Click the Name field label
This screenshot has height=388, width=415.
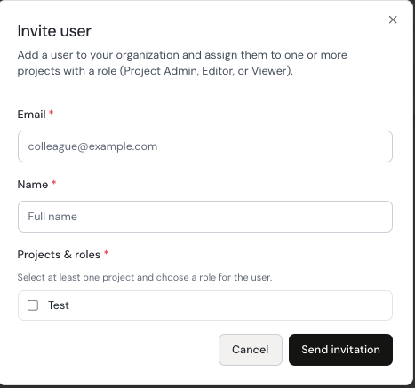tap(33, 185)
